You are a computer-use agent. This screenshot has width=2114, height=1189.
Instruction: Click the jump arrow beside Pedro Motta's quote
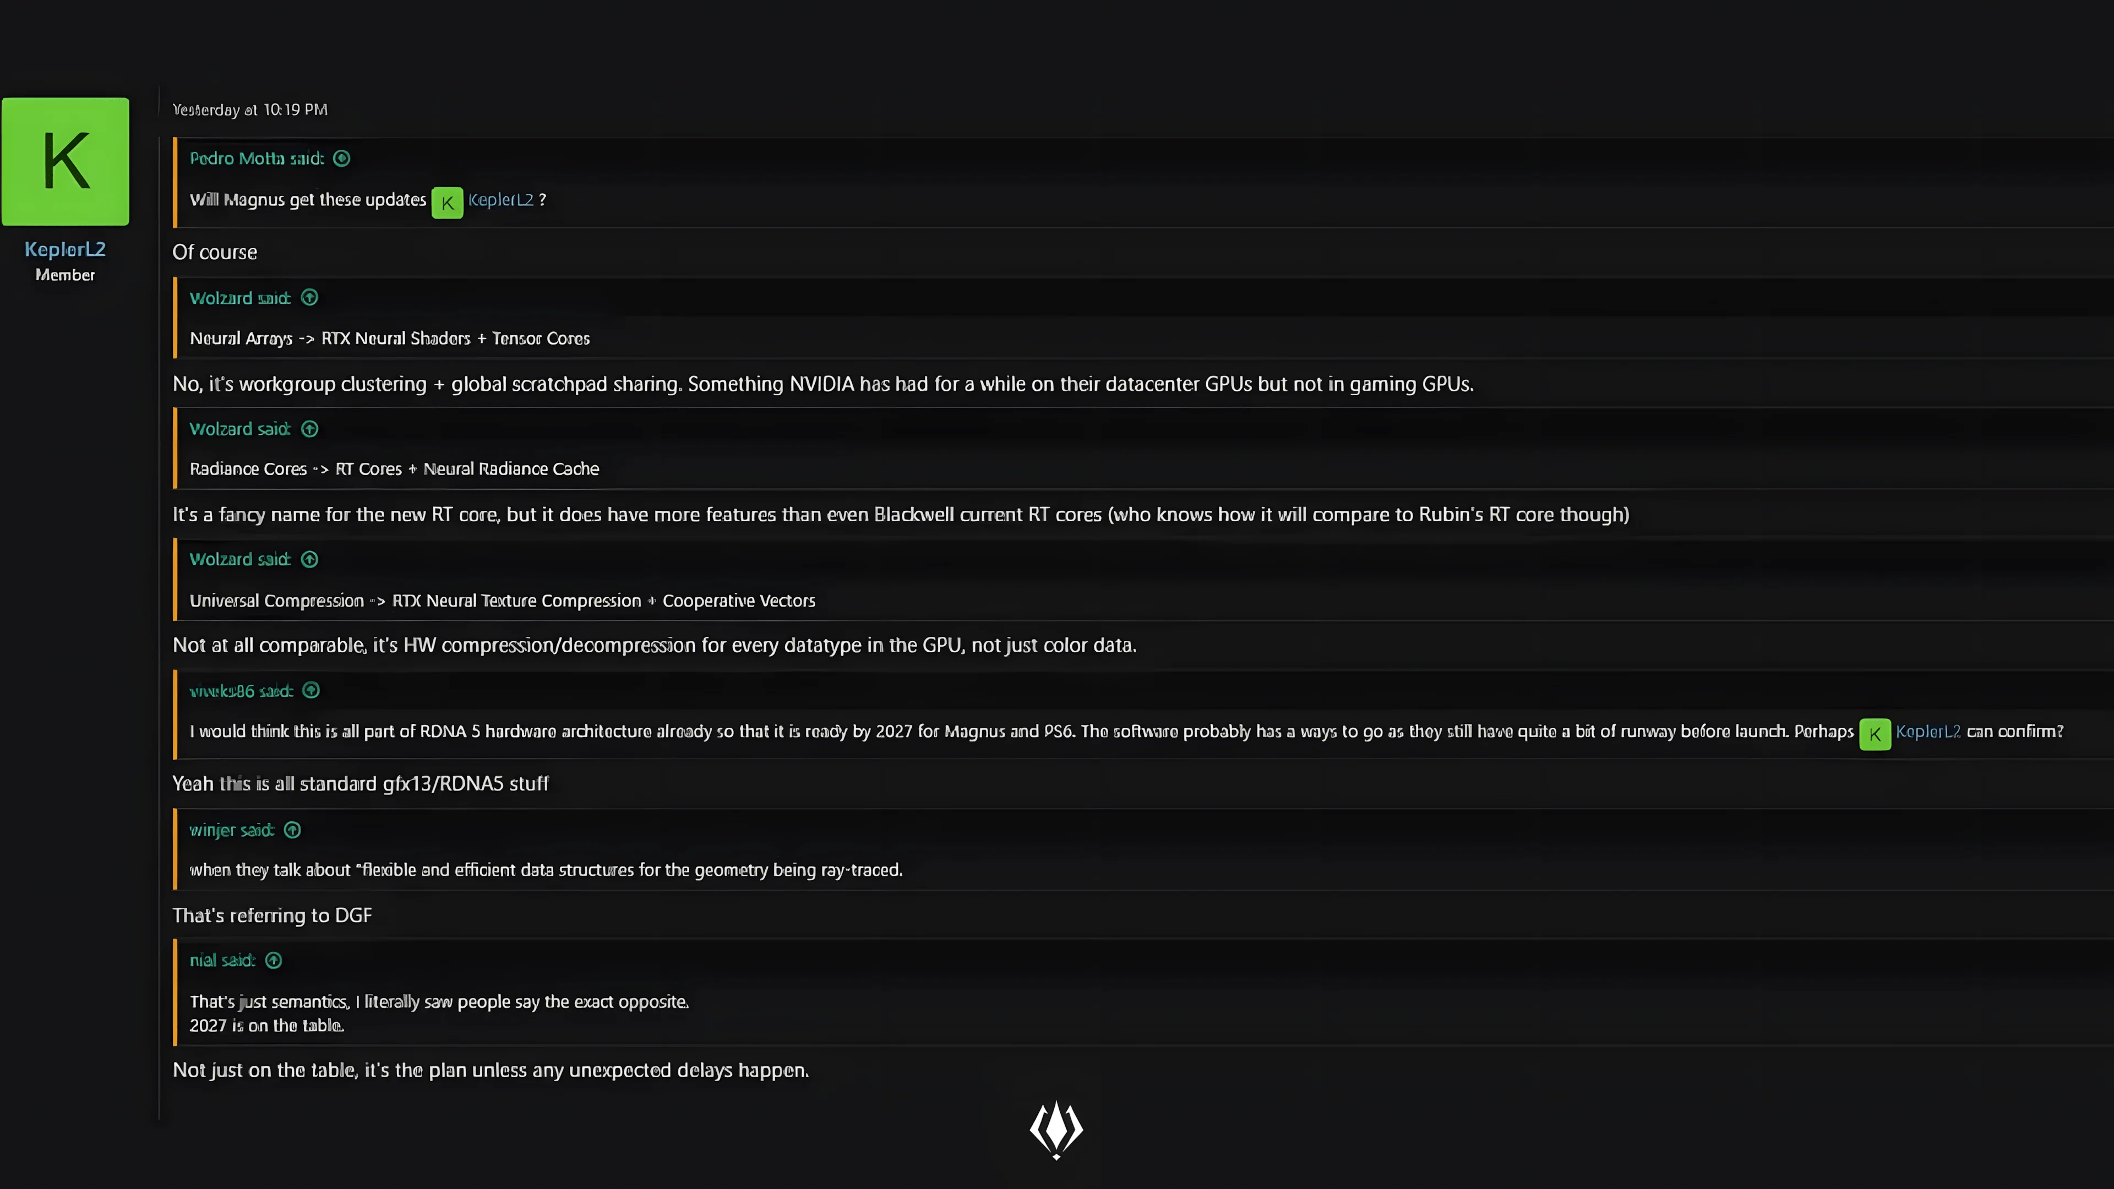click(x=342, y=159)
